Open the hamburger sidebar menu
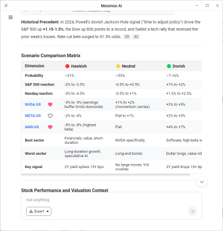This screenshot has height=231, width=223. [x=10, y=17]
